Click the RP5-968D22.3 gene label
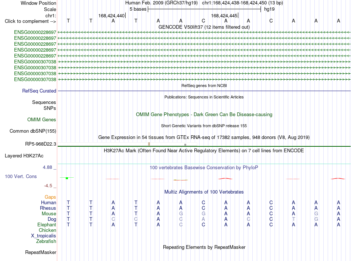Screen dimensions: 351x261 click(x=41, y=144)
